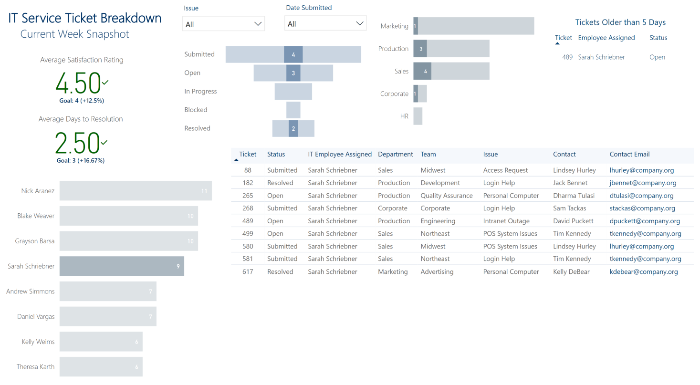Open email link lhurley@company.org for ticket 88
The image size is (700, 385).
click(x=642, y=170)
